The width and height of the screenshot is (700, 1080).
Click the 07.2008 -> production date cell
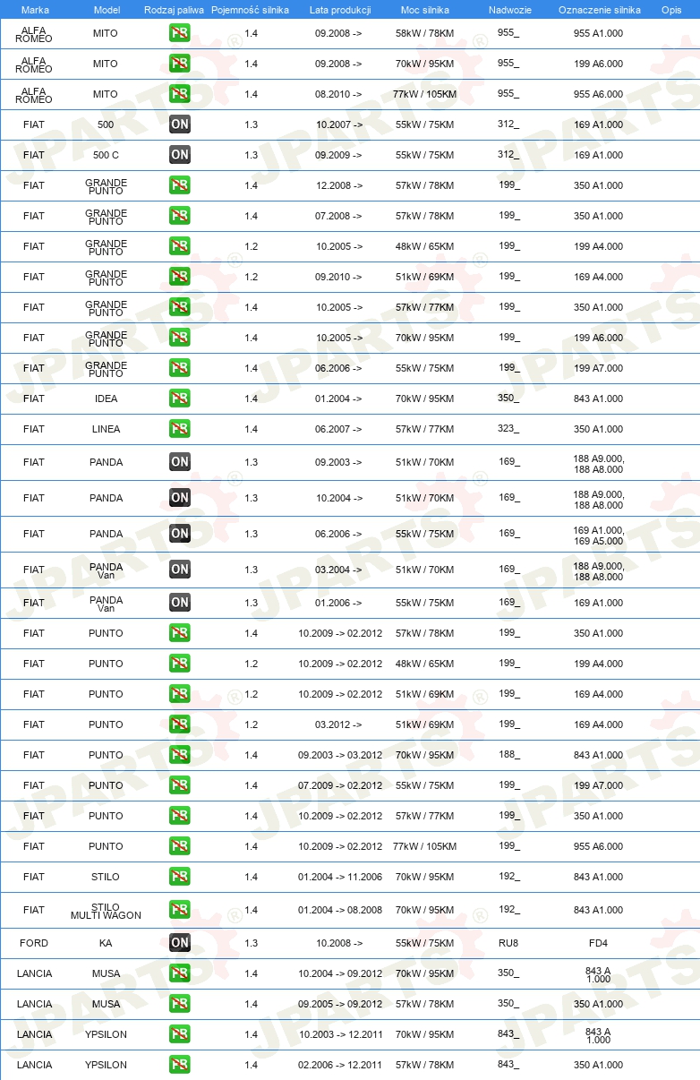(x=339, y=216)
